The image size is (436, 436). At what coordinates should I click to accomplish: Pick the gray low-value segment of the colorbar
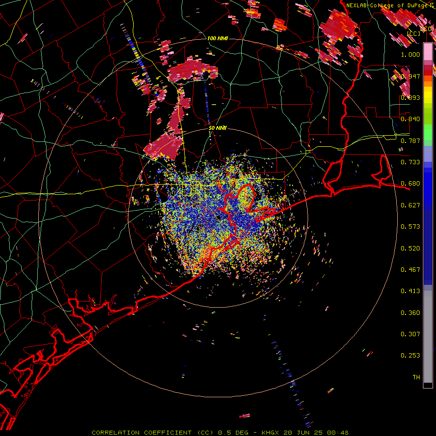click(x=428, y=337)
